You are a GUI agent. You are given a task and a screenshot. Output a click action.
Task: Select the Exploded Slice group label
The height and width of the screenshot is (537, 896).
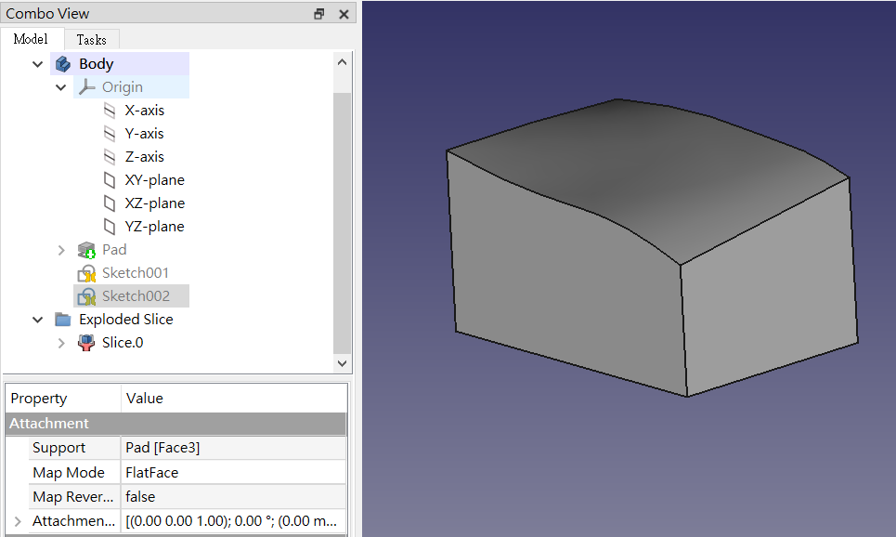[126, 319]
